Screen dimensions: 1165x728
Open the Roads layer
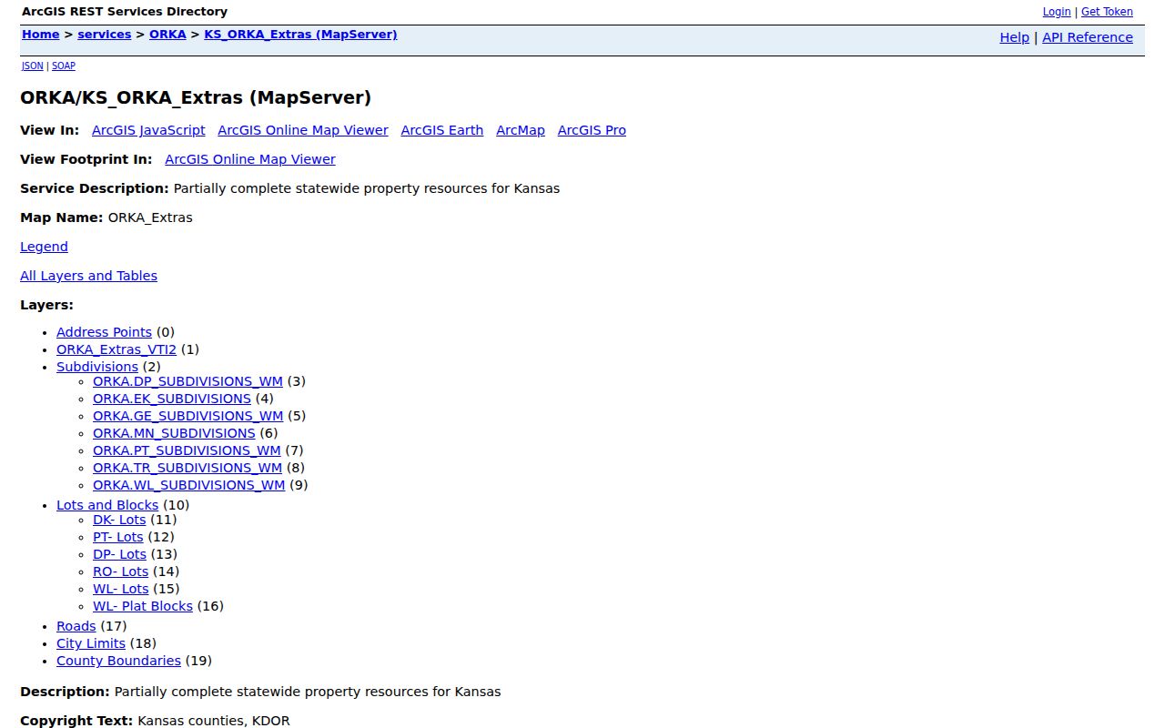(76, 626)
